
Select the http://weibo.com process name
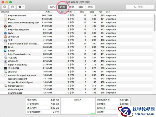[x=17, y=16]
